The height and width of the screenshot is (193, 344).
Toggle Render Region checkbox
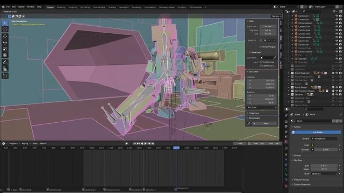coord(261,47)
